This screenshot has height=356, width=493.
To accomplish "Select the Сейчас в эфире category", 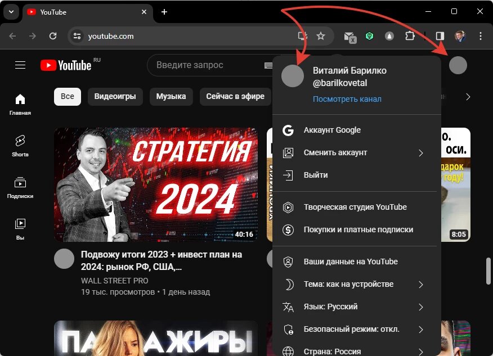I will tap(235, 96).
